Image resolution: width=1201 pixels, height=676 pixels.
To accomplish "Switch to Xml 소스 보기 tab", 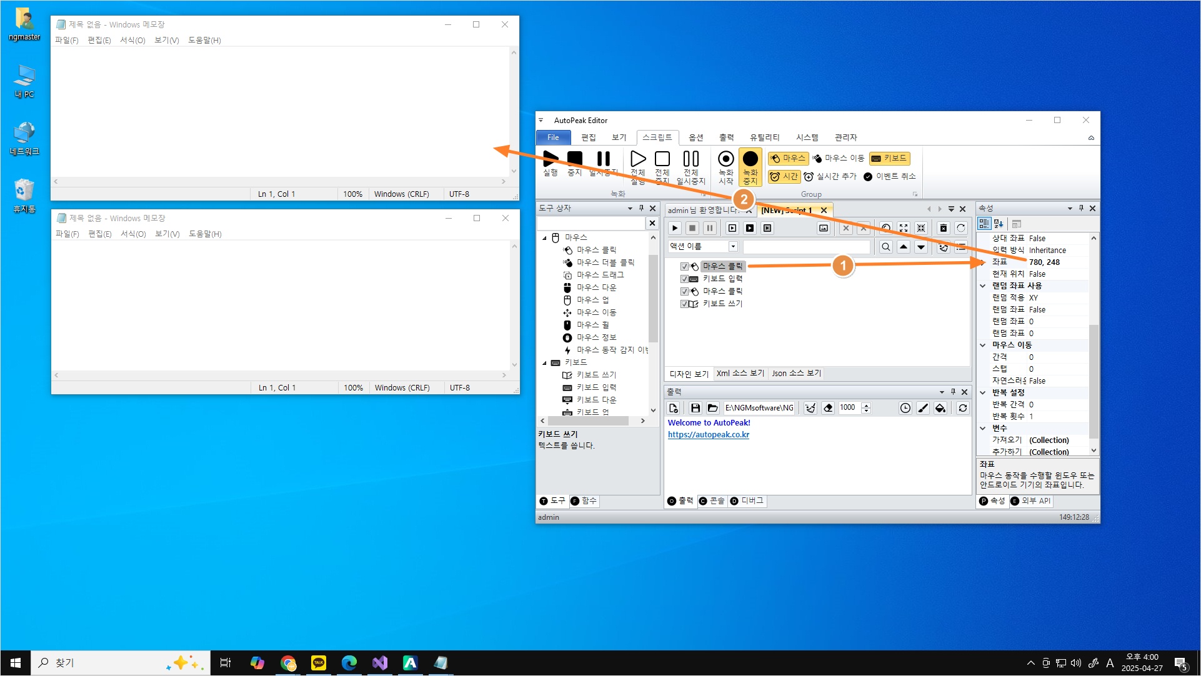I will click(740, 373).
